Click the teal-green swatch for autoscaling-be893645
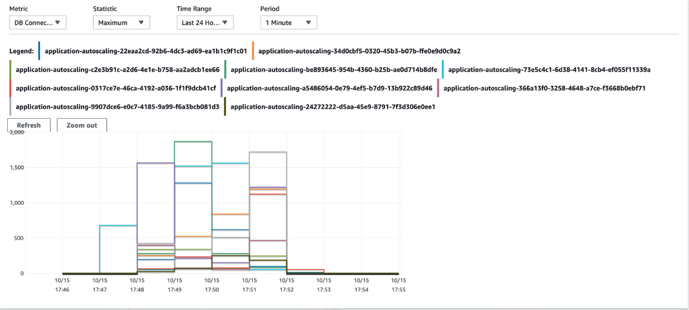 click(225, 70)
